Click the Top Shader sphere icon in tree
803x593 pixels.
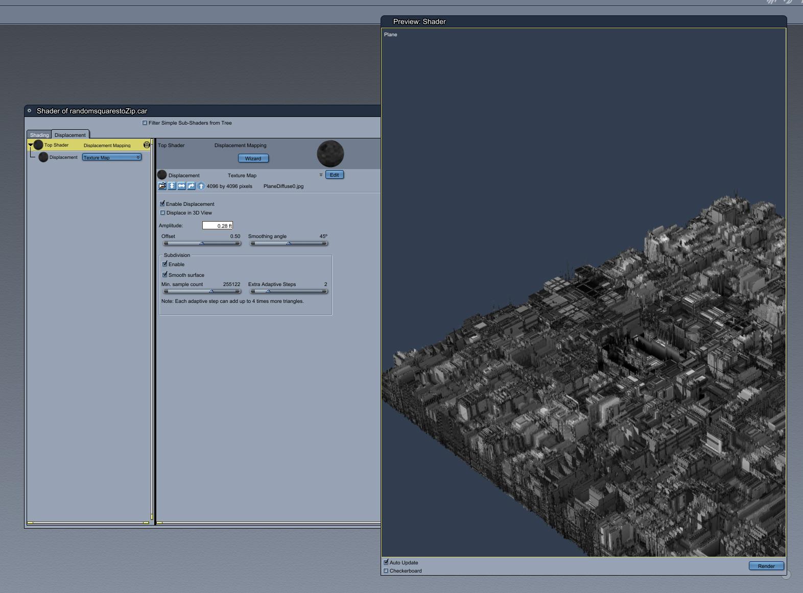click(x=38, y=145)
